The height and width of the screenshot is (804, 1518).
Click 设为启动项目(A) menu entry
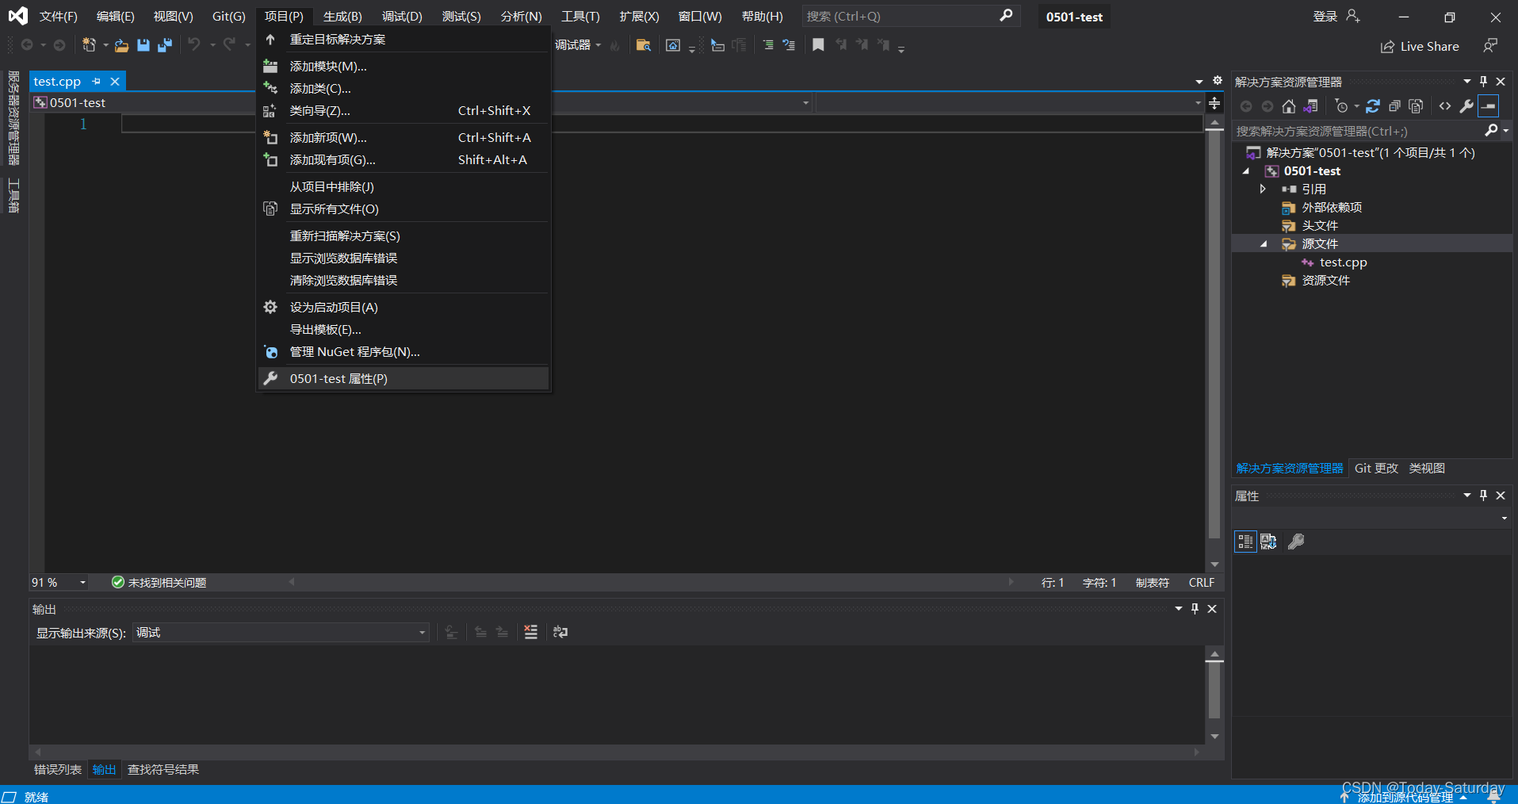coord(404,308)
